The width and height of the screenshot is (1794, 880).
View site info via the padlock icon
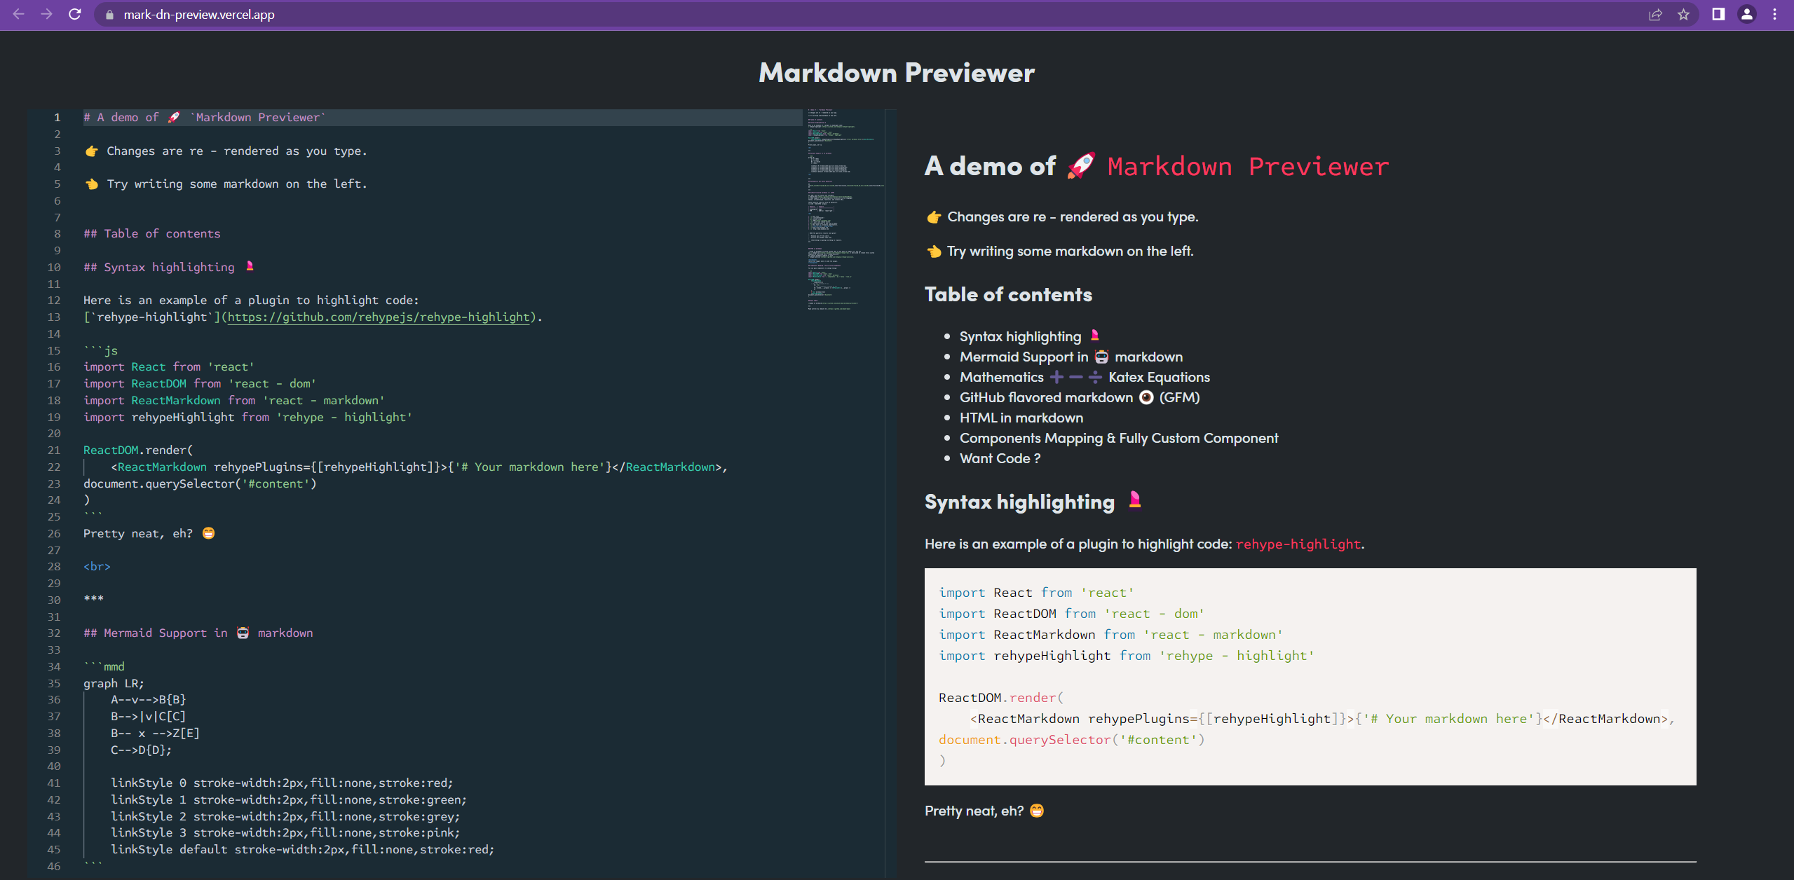tap(109, 14)
